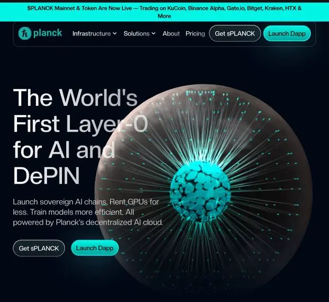Click the Planck round logo icon
329x302 pixels.
[x=25, y=33]
